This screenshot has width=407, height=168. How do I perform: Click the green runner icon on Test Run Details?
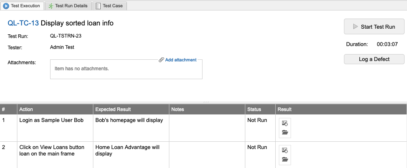point(51,6)
